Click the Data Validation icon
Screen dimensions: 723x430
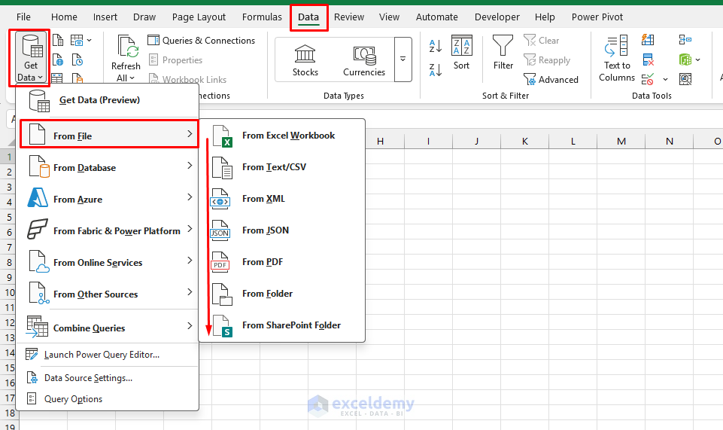pos(648,79)
